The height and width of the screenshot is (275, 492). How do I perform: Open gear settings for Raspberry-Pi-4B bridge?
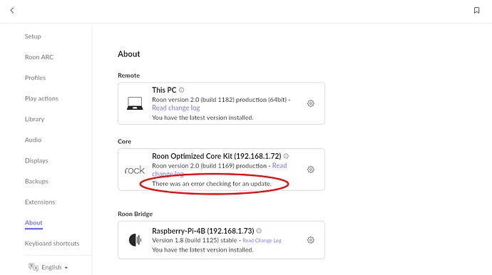coord(310,240)
